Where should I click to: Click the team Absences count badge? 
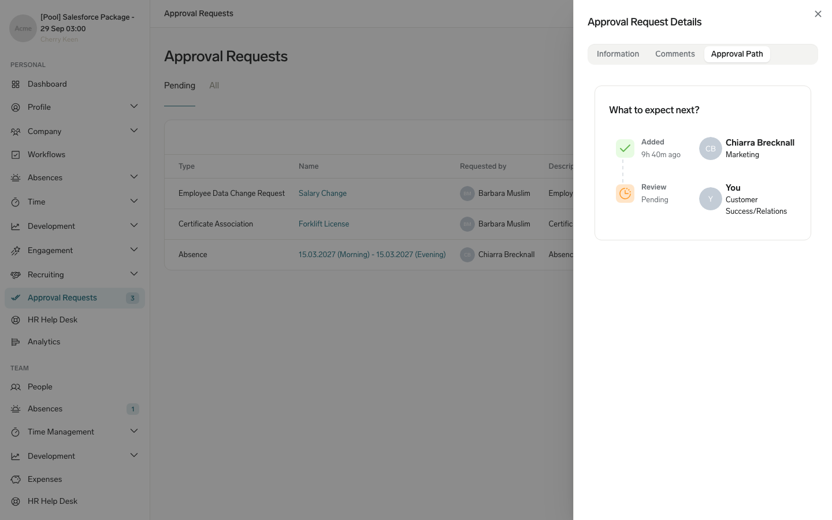(x=132, y=409)
